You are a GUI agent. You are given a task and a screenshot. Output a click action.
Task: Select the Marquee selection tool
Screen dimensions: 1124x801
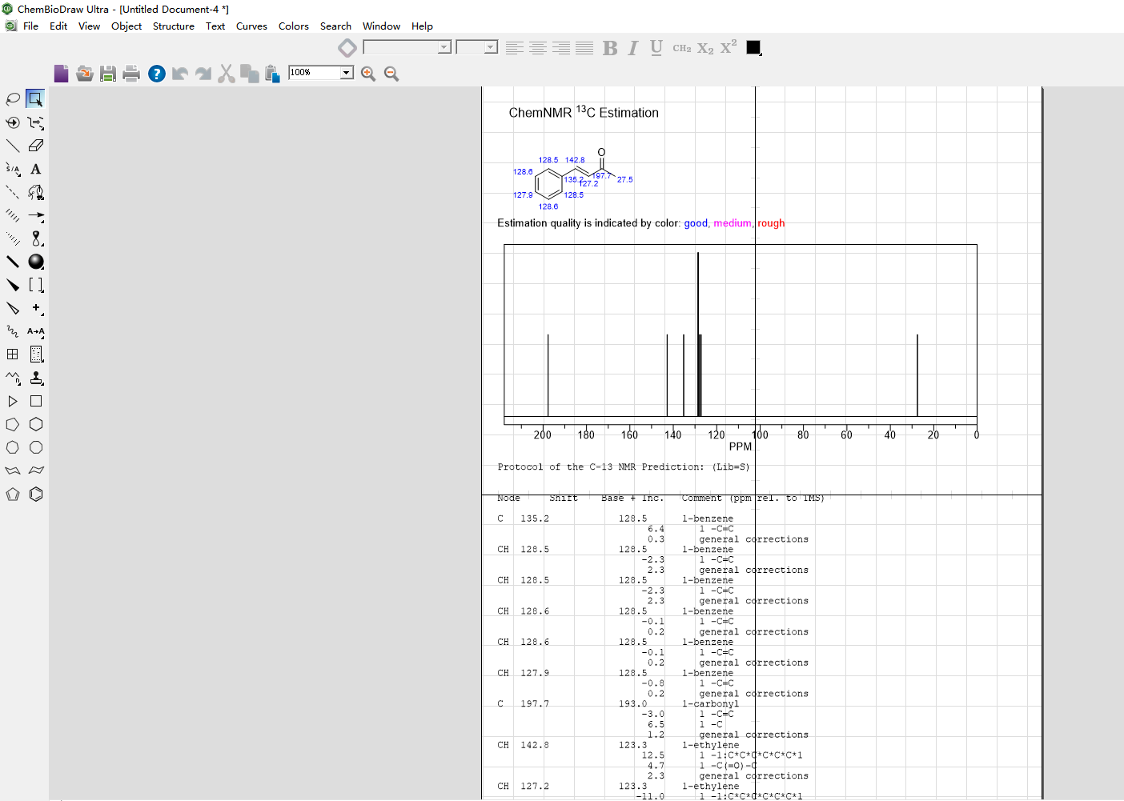35,99
